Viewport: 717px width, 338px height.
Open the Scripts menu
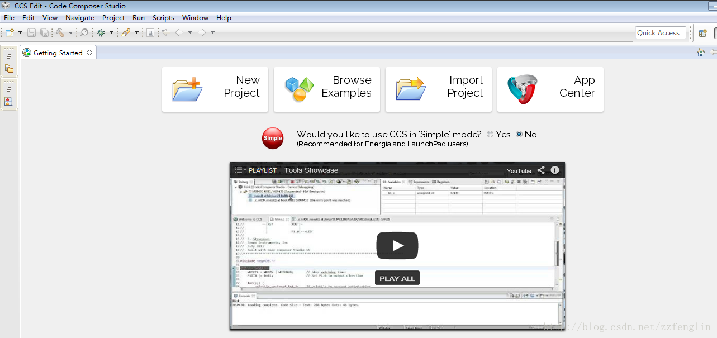tap(164, 18)
